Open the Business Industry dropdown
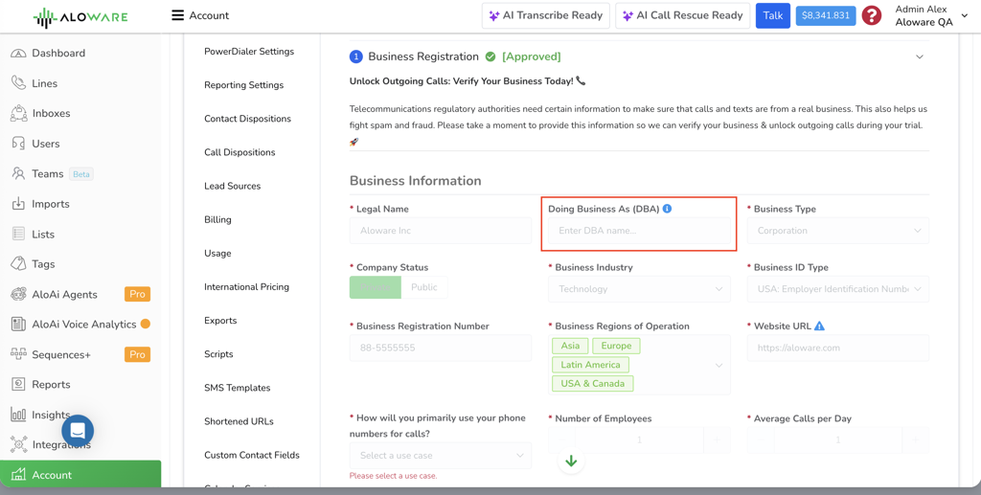Screen dimensions: 981x495 (x=639, y=289)
